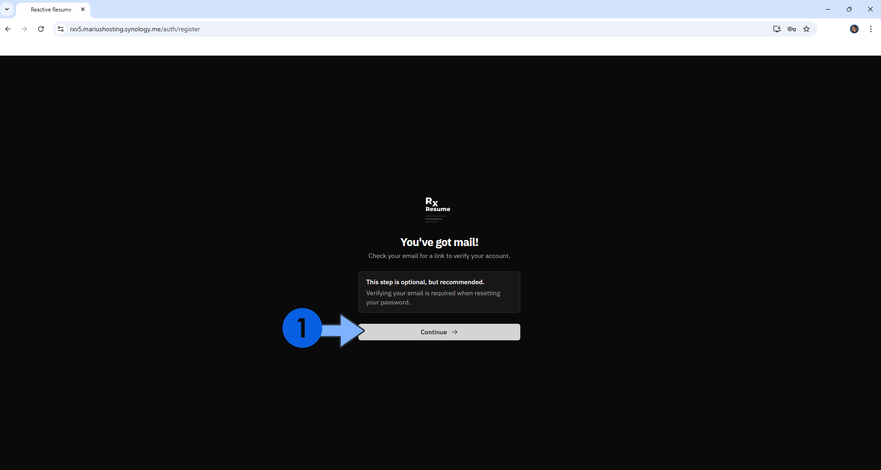
Task: Open the password manager key icon
Action: pos(791,29)
